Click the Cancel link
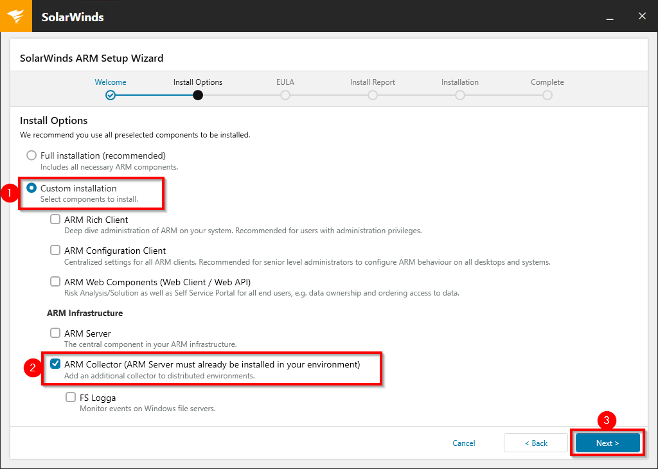Viewport: 658px width, 469px height. (x=464, y=443)
